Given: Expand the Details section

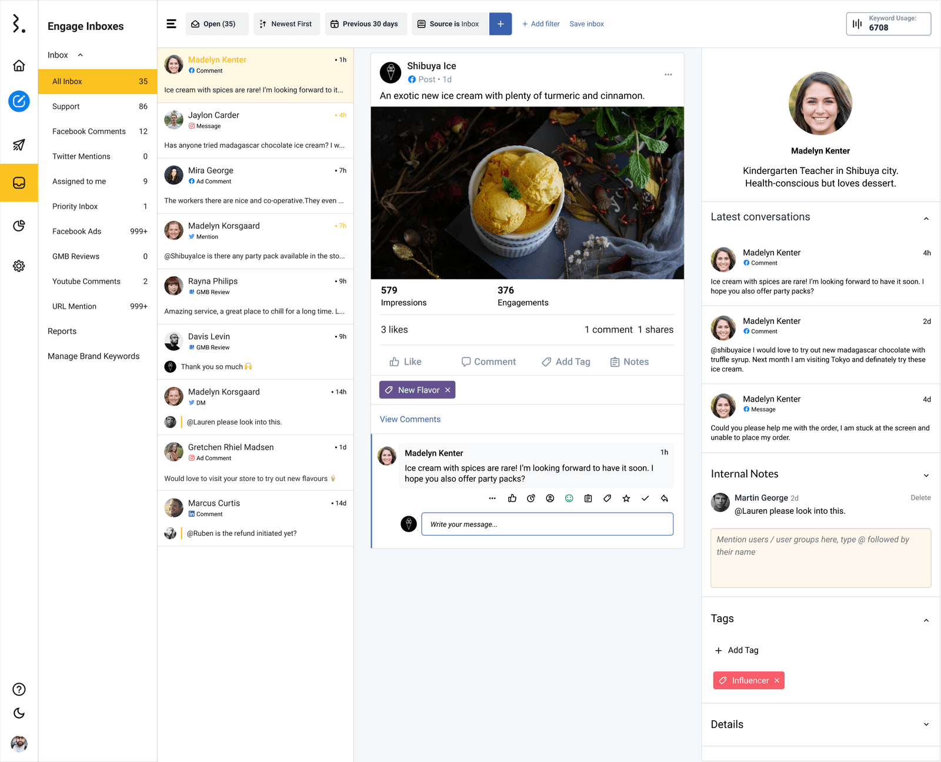Looking at the screenshot, I should click(926, 724).
